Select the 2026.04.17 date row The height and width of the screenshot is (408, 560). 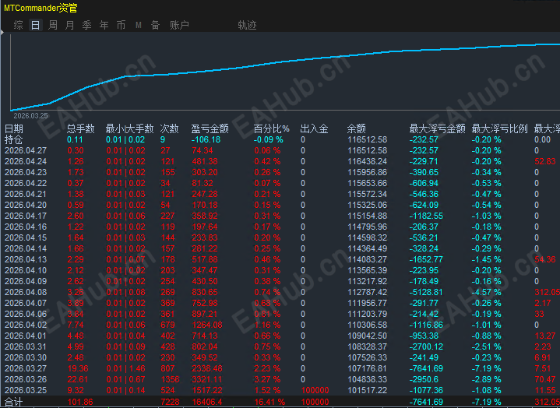(x=280, y=216)
